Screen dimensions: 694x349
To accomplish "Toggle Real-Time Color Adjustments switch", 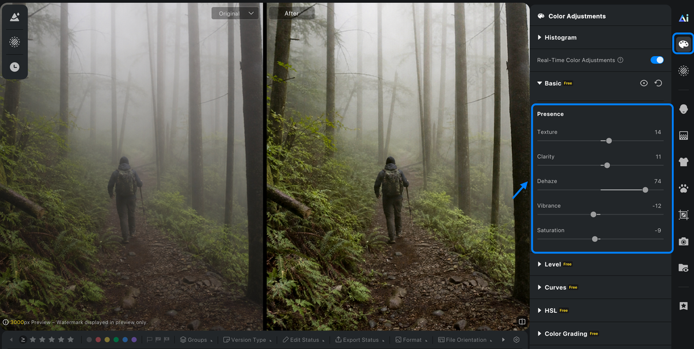I will click(657, 60).
